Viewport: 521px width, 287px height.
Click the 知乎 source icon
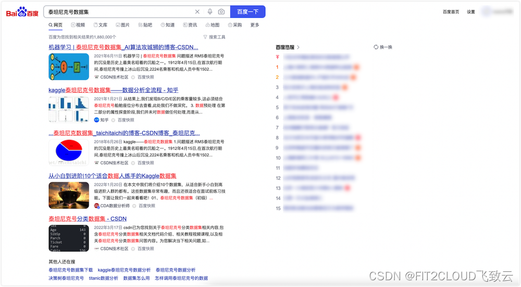[96, 120]
